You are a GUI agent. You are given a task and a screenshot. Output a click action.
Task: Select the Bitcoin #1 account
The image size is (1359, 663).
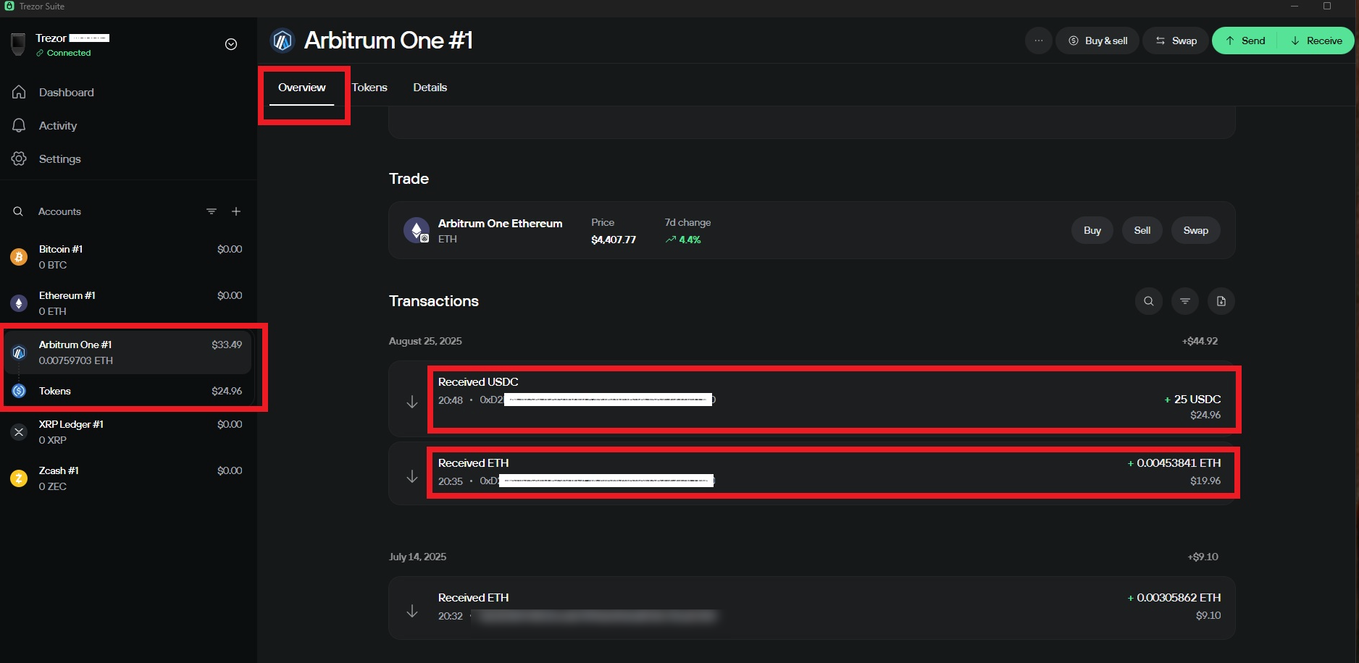pyautogui.click(x=128, y=257)
